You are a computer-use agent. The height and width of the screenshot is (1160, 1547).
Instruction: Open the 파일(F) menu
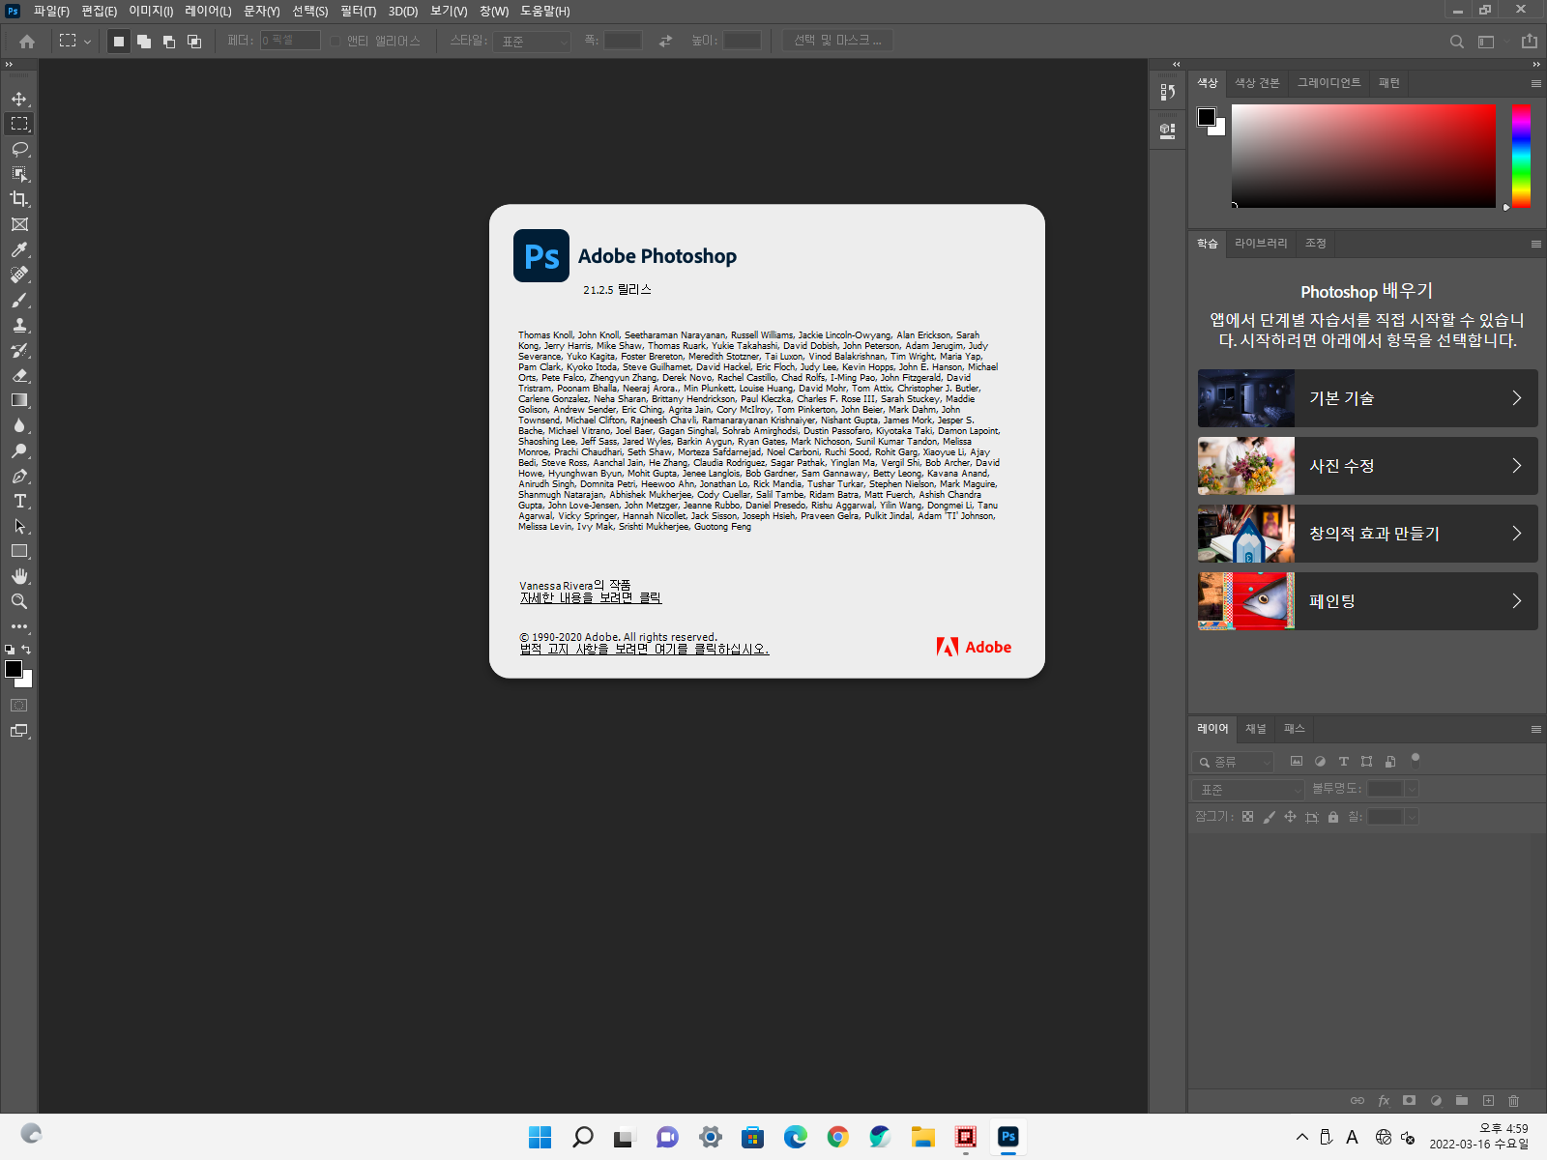tap(51, 12)
